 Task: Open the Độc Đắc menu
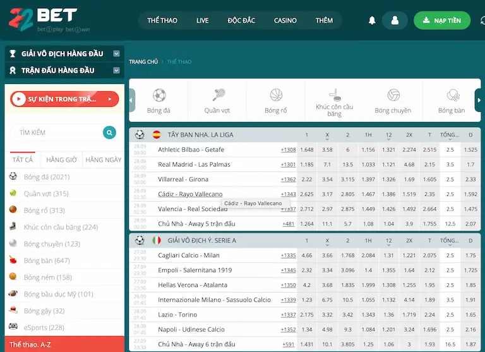click(241, 20)
